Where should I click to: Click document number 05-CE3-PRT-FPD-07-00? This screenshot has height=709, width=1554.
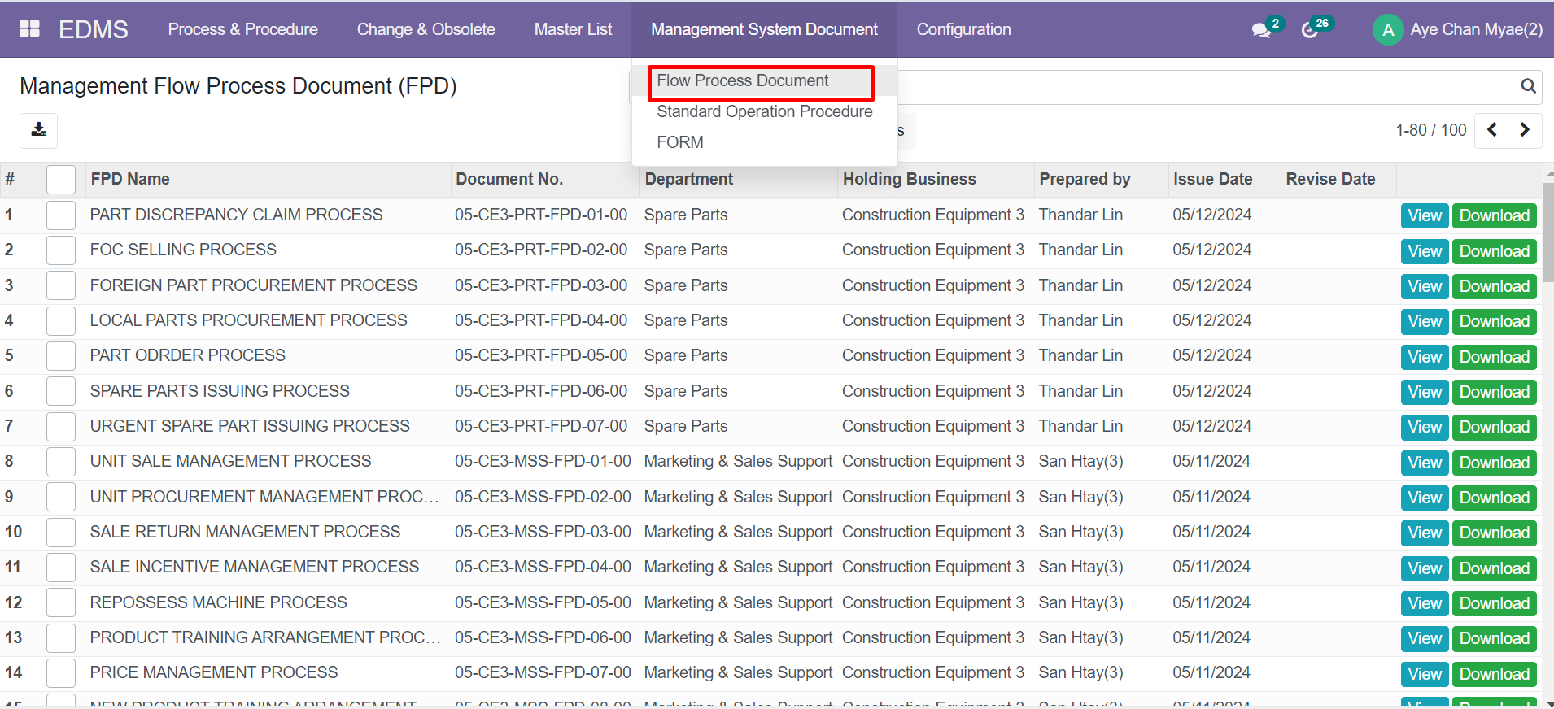[541, 426]
